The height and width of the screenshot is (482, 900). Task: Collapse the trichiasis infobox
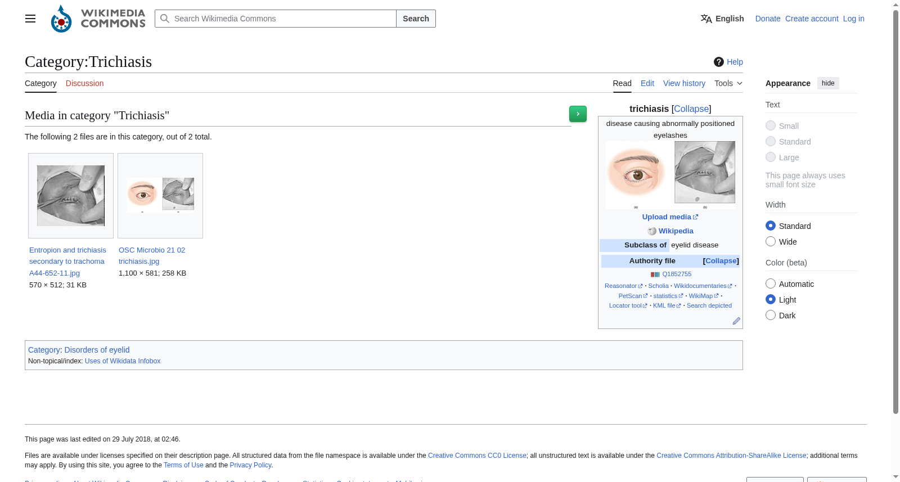pos(691,109)
